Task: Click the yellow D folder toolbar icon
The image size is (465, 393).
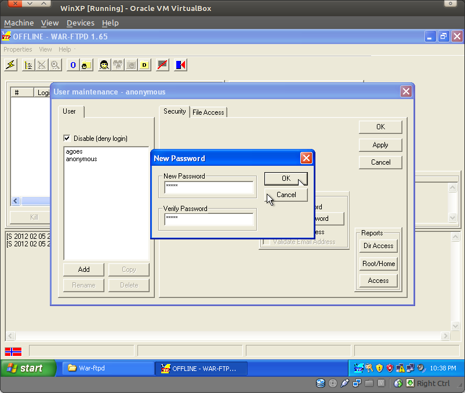Action: click(144, 64)
